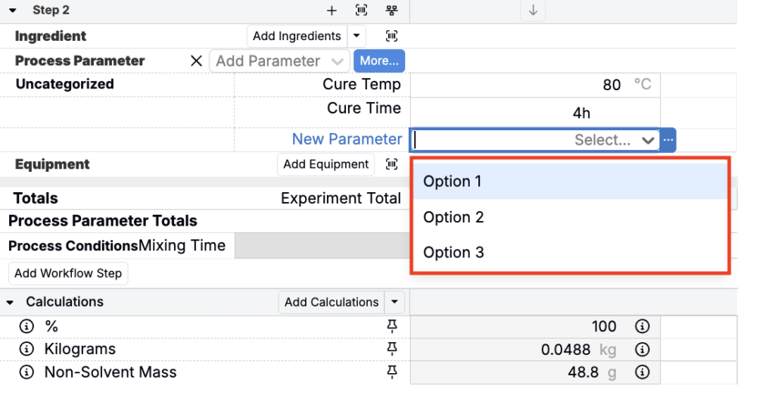Toggle the pin for Non-Solvent Mass
Image resolution: width=775 pixels, height=414 pixels.
pos(391,372)
